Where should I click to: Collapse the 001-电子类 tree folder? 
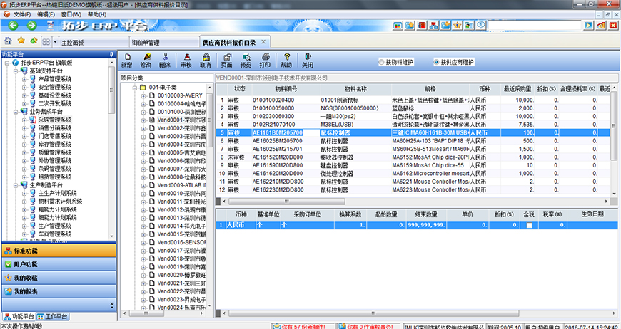click(x=135, y=87)
